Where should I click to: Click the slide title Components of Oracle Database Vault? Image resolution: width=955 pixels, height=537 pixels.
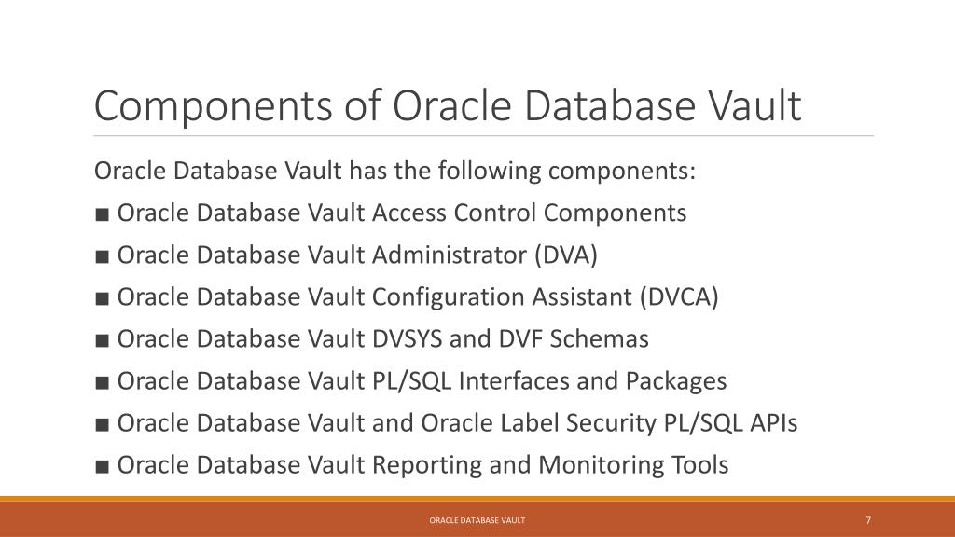coord(447,106)
